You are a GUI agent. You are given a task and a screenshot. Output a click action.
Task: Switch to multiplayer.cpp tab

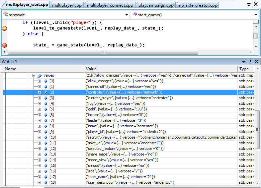click(x=67, y=5)
